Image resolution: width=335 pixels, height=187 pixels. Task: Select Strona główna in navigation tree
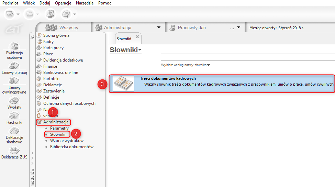click(x=56, y=35)
